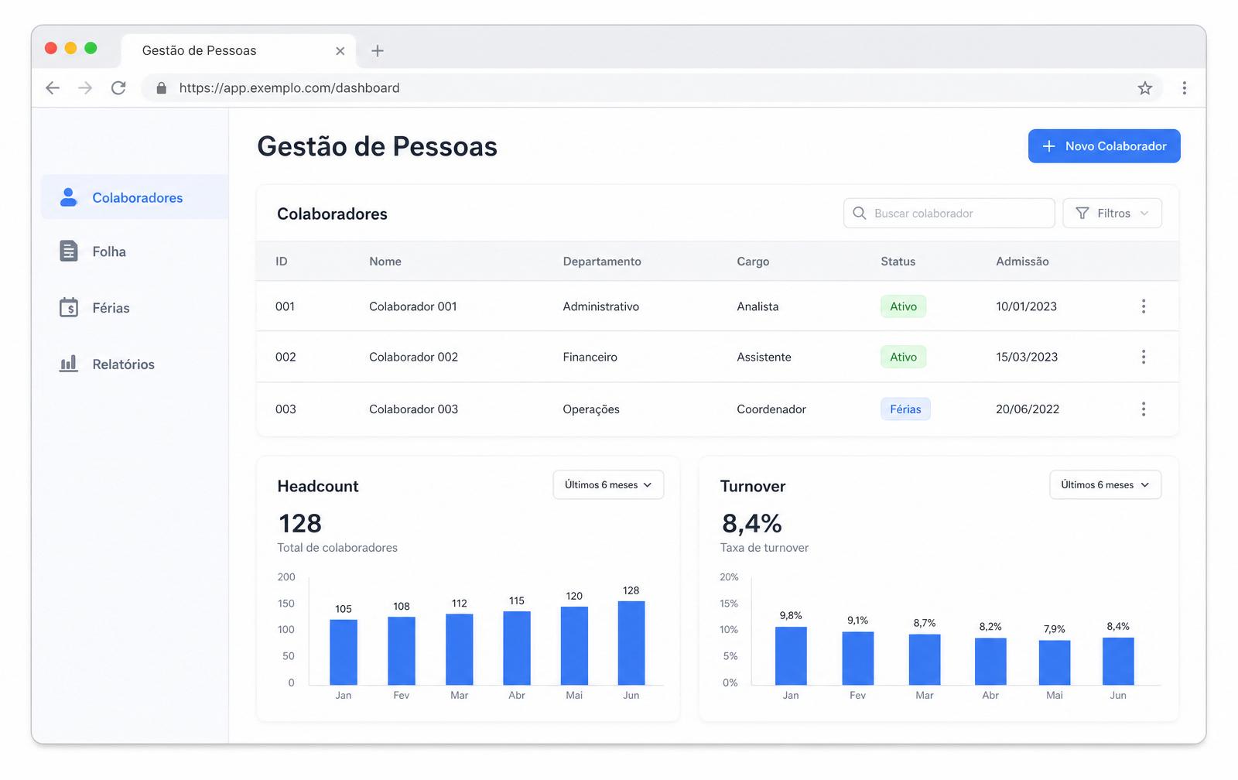The height and width of the screenshot is (780, 1238).
Task: Click the Folha document icon
Action: 69,251
